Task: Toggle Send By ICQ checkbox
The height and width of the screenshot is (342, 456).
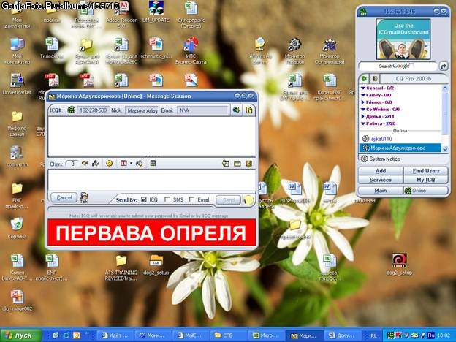Action: [x=144, y=199]
